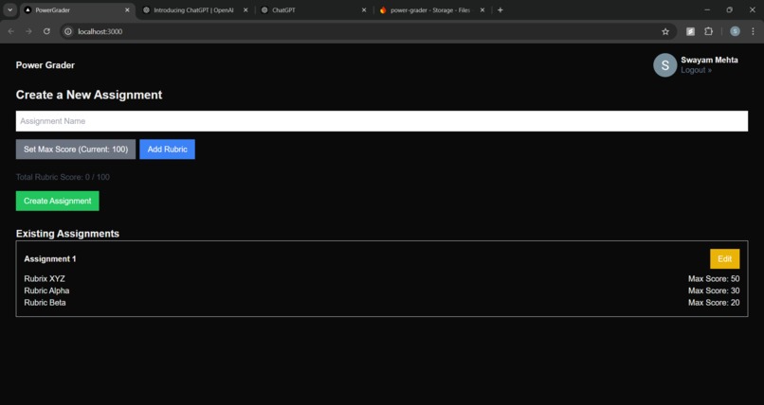Image resolution: width=764 pixels, height=405 pixels.
Task: Edit Assignment 1
Action: (x=724, y=259)
